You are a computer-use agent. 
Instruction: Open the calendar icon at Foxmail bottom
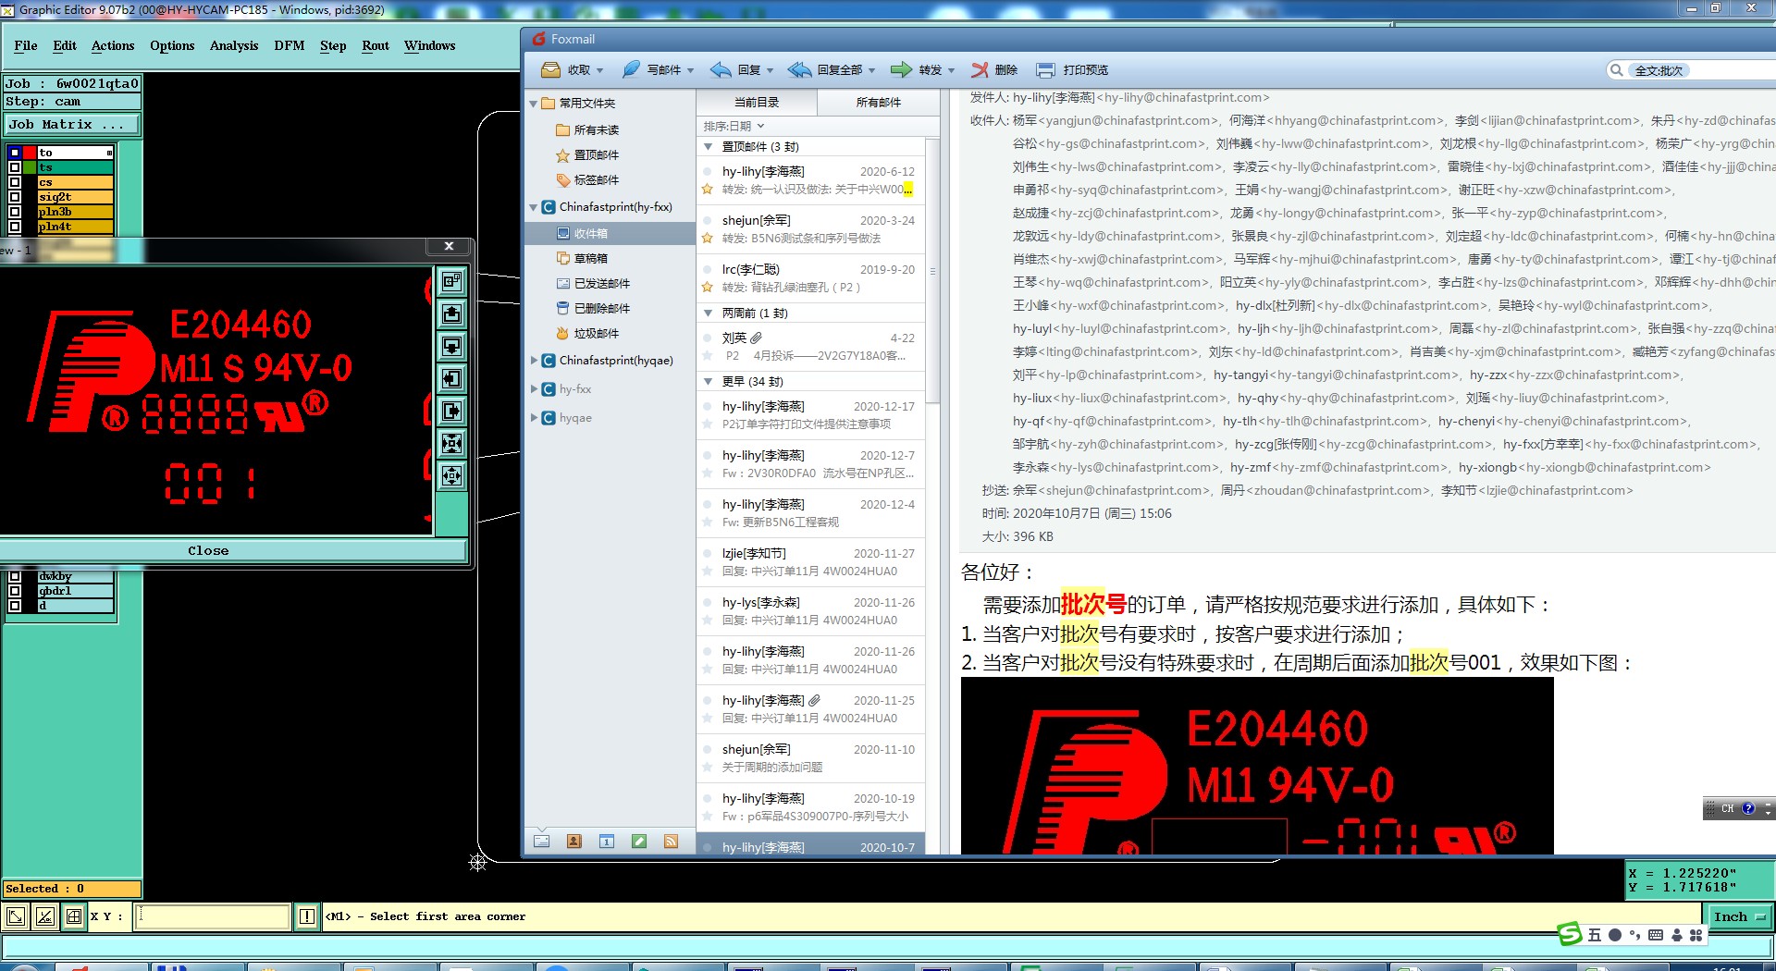click(x=607, y=841)
